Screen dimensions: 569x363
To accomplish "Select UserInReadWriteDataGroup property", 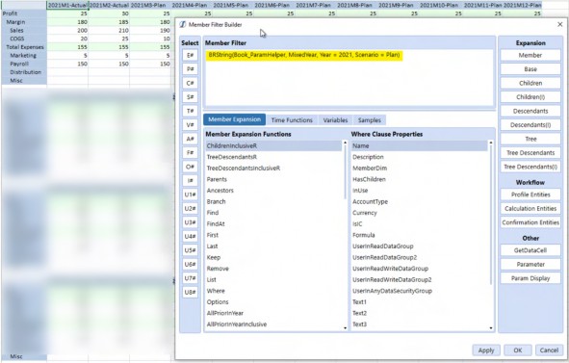I will click(x=420, y=269).
